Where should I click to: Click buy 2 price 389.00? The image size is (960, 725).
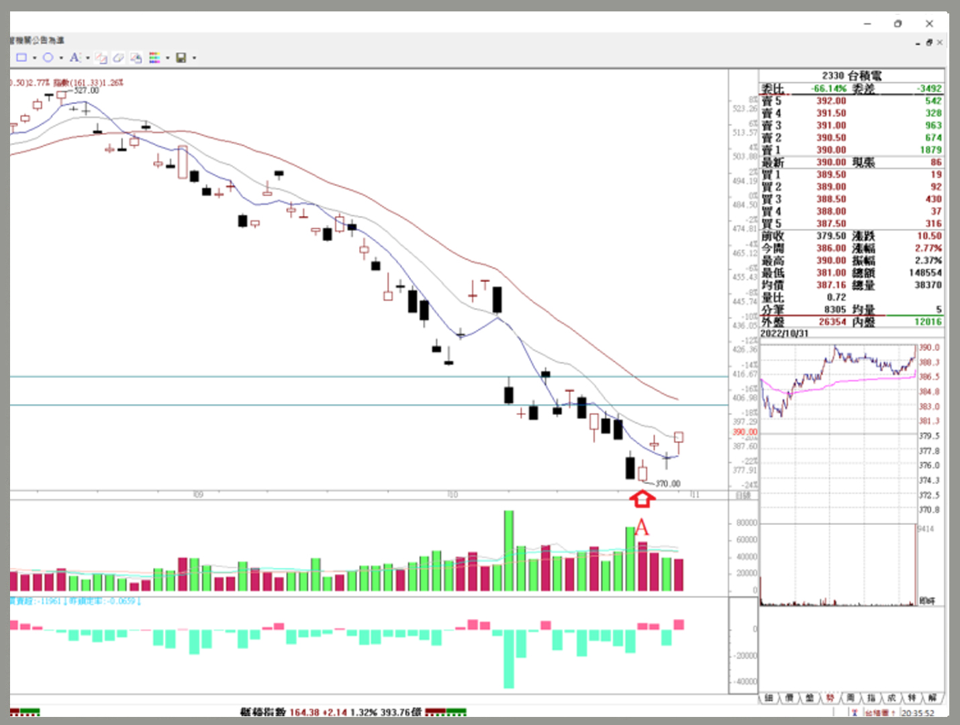pos(831,187)
